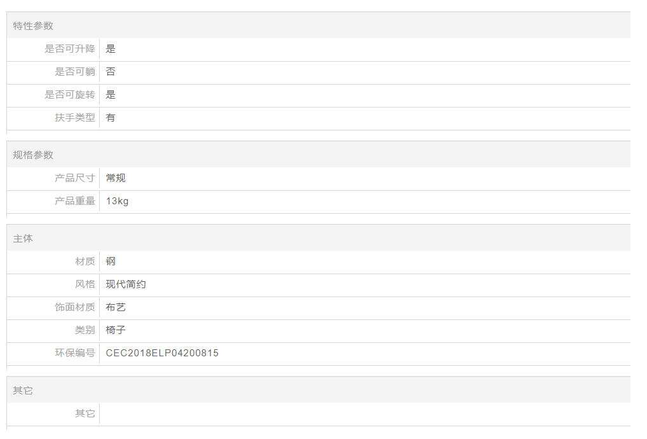Click the 材质 row label
The width and height of the screenshot is (647, 439).
[x=85, y=261]
